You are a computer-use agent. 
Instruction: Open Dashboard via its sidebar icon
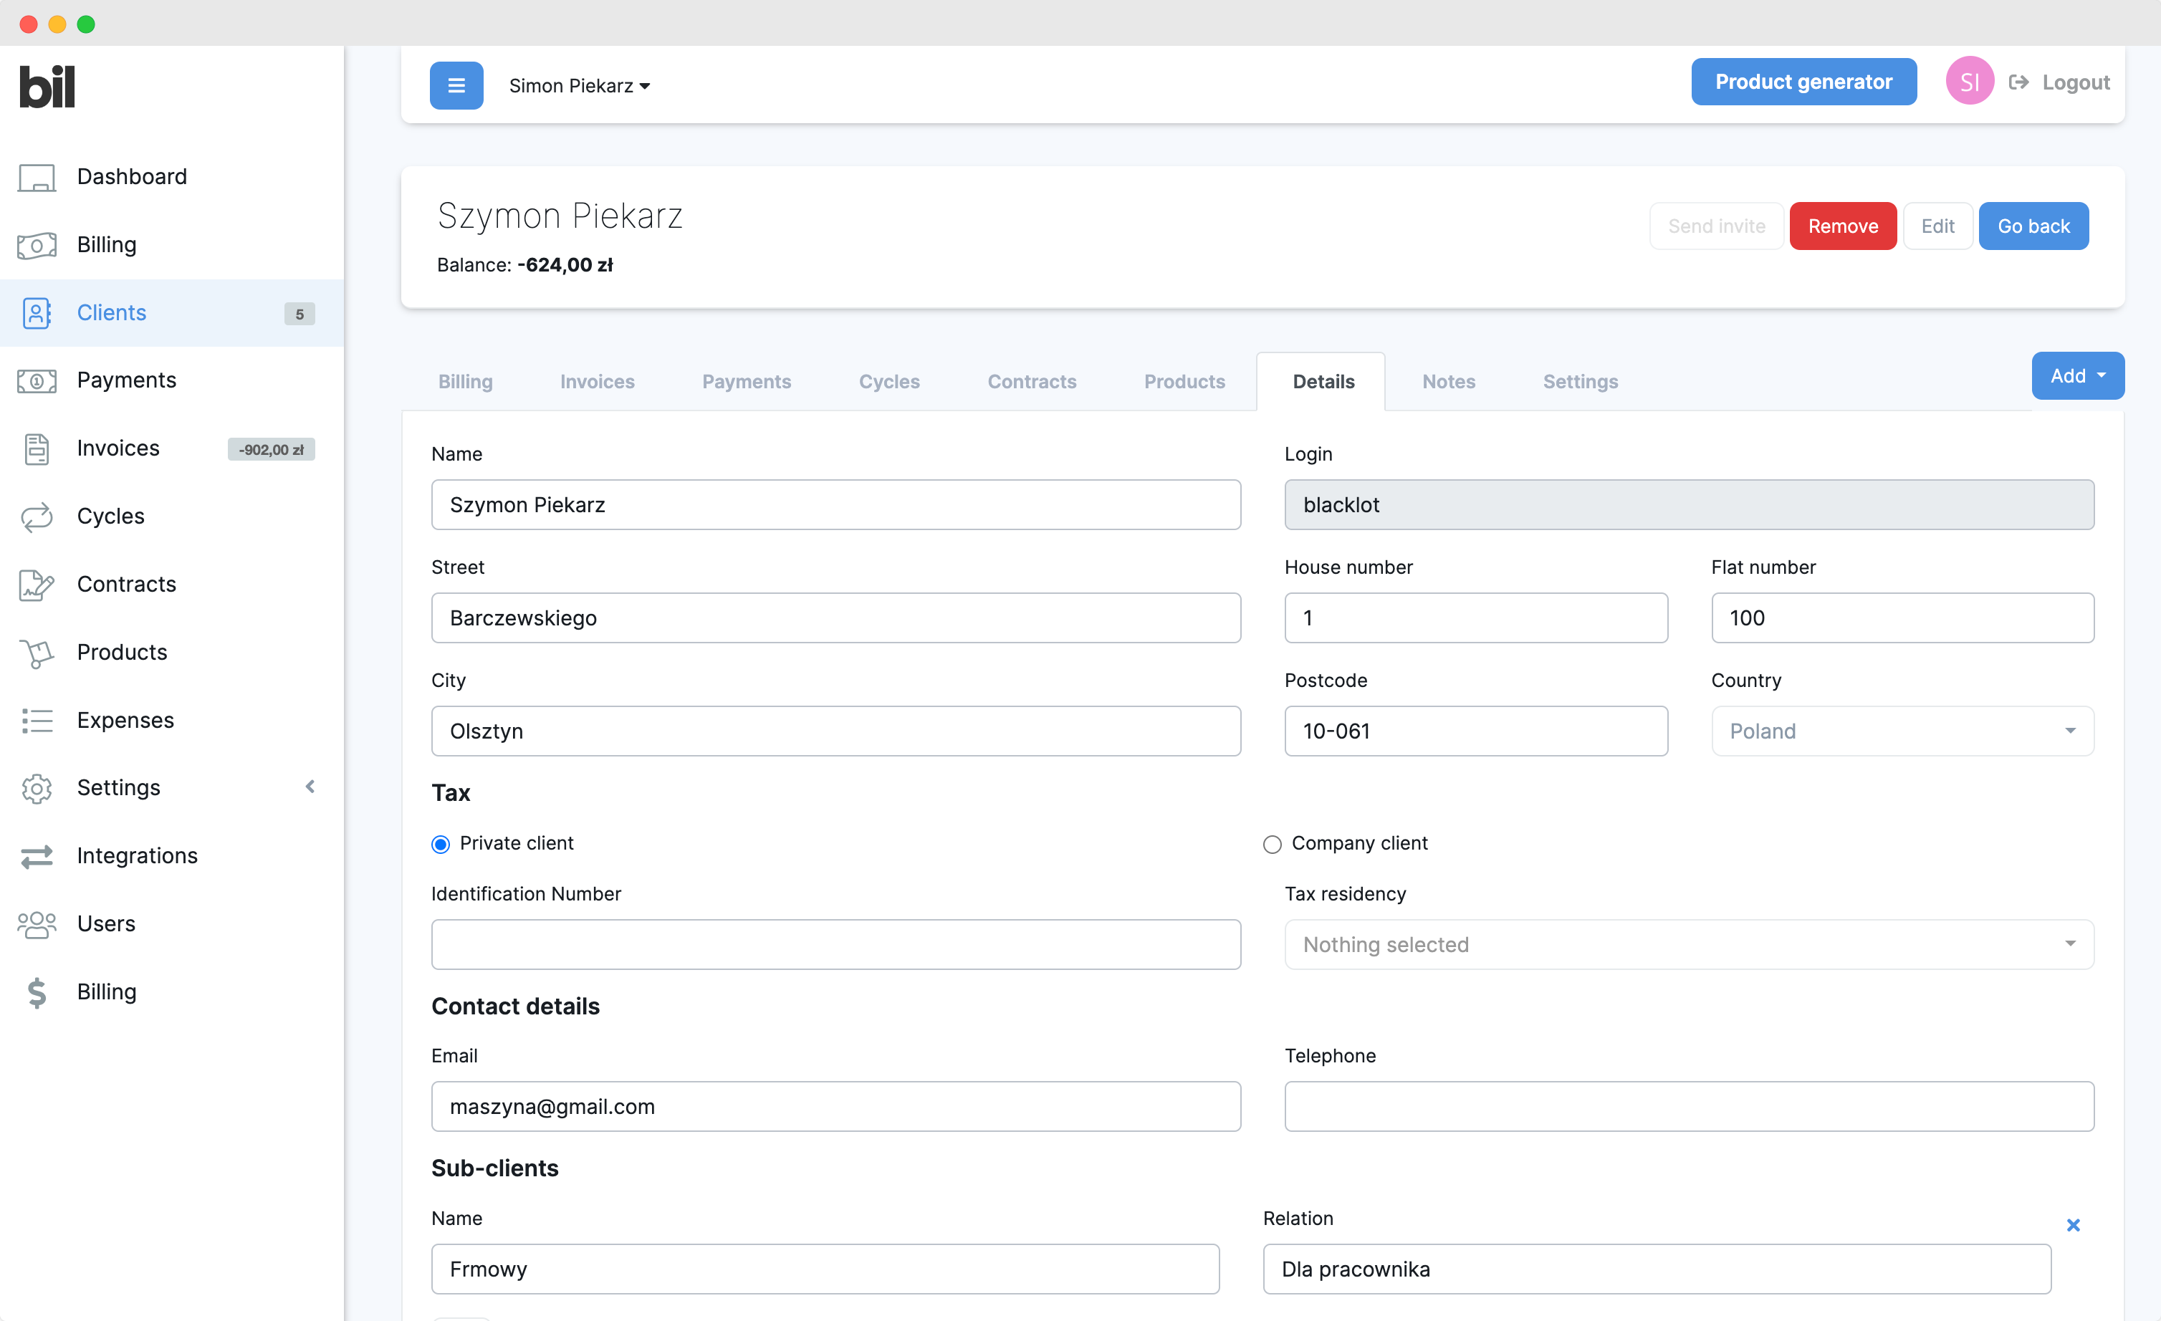coord(37,177)
